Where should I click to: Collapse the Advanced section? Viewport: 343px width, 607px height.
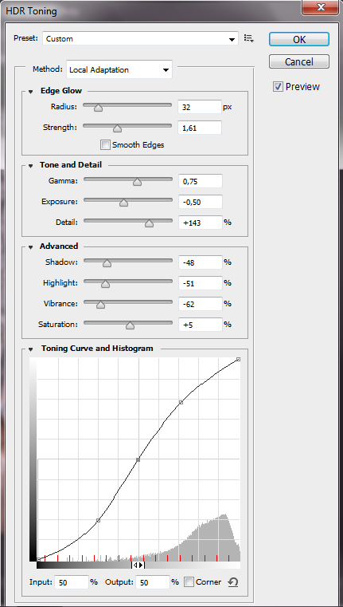pos(31,247)
